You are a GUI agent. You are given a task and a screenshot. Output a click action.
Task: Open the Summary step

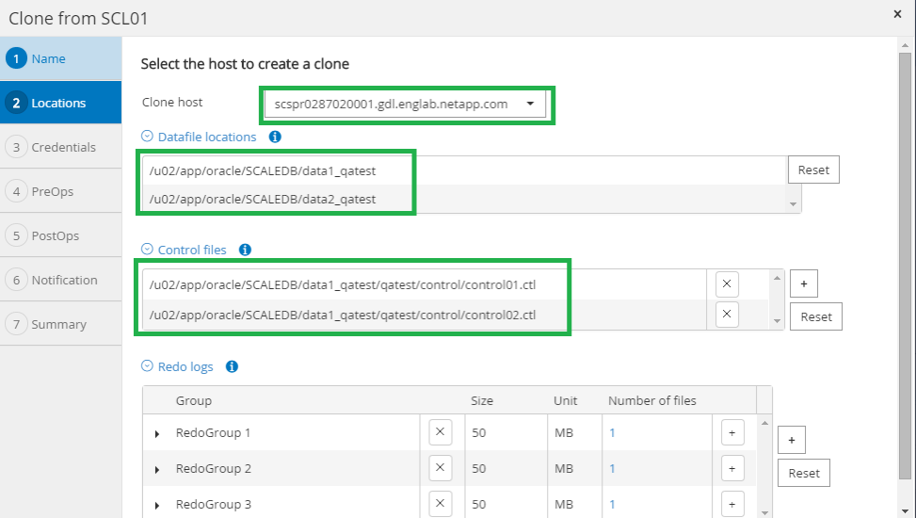[58, 324]
